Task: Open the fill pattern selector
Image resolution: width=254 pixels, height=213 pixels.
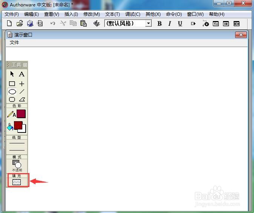Action: coord(17,182)
